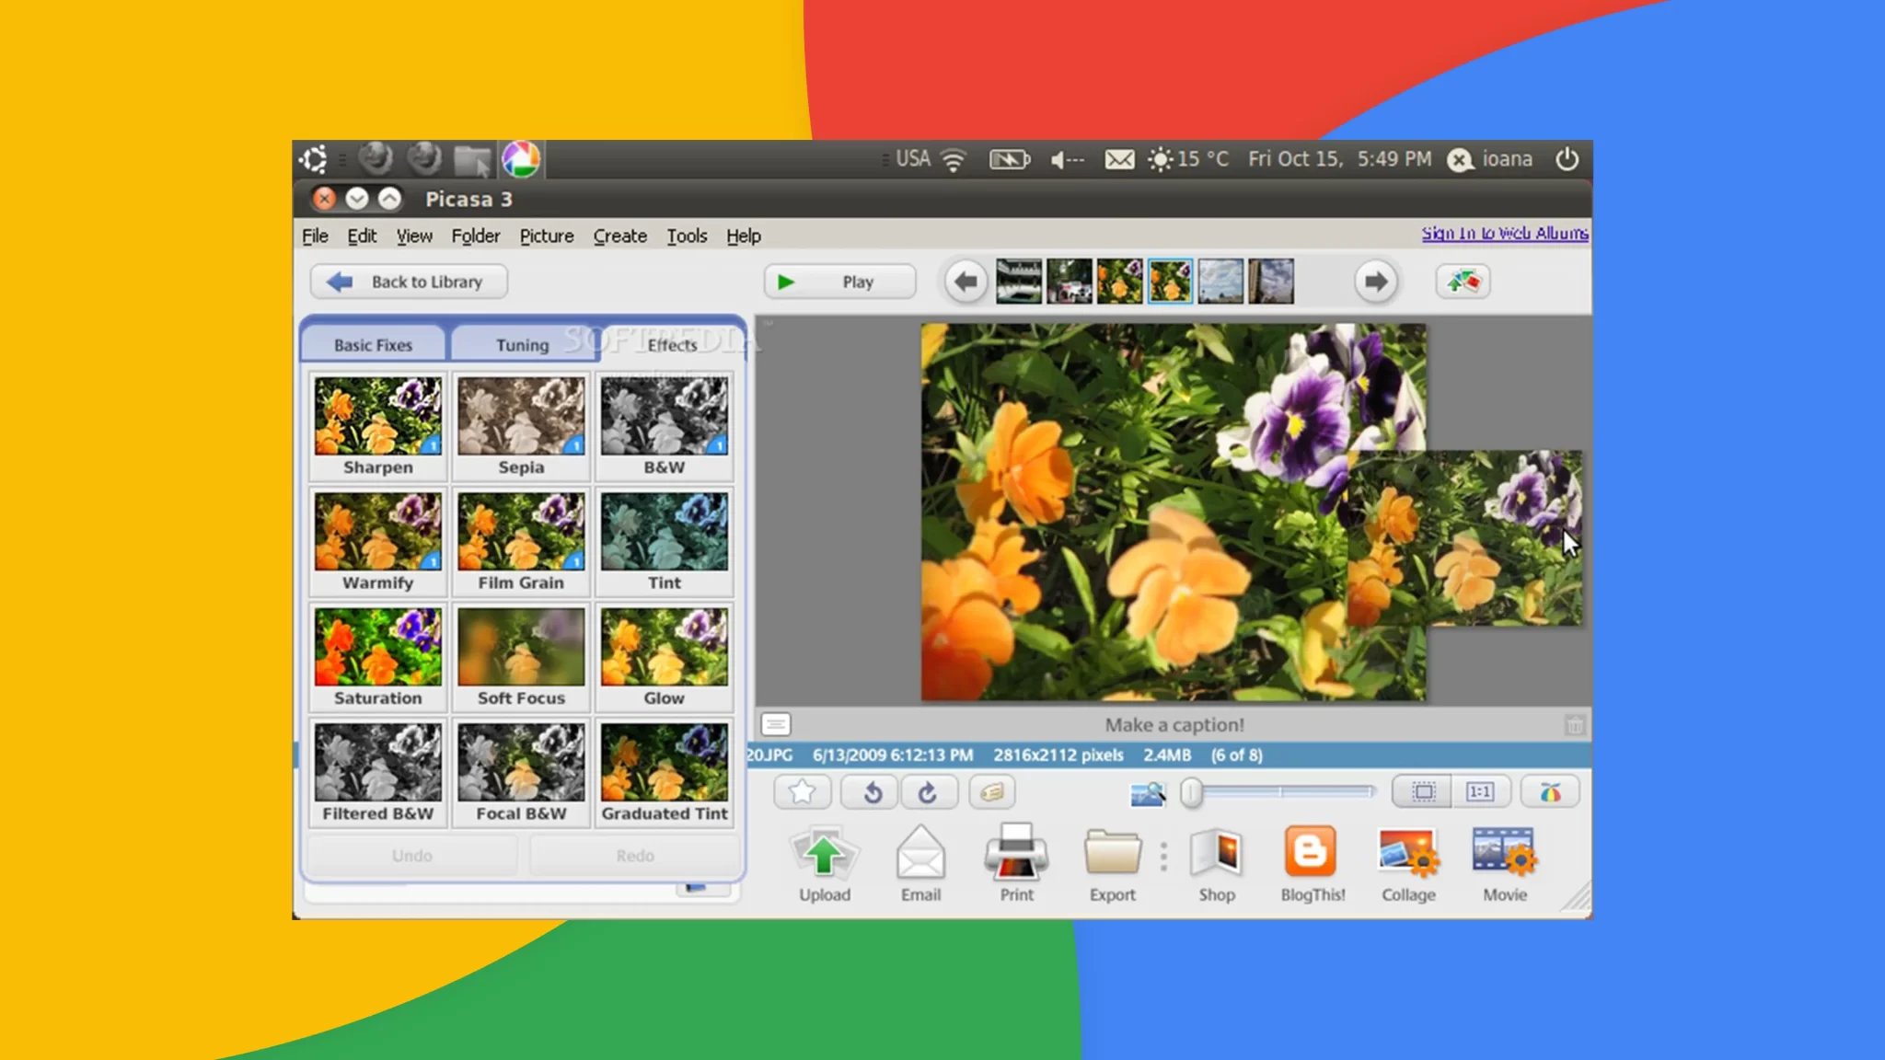This screenshot has width=1885, height=1060.
Task: Click Sign In to Web Albums link
Action: click(1505, 233)
